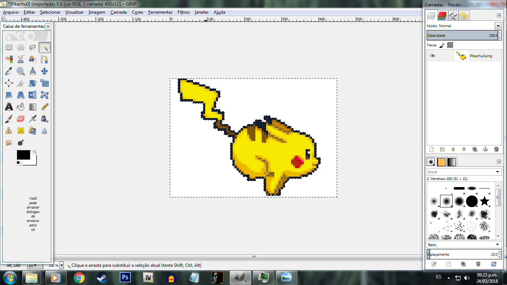Select the Blend gradient tool
Image resolution: width=507 pixels, height=285 pixels.
click(33, 107)
